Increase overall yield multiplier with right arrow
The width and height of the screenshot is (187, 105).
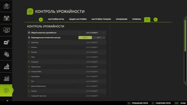104,33
